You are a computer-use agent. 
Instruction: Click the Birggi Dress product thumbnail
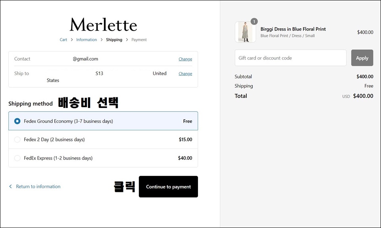point(245,32)
